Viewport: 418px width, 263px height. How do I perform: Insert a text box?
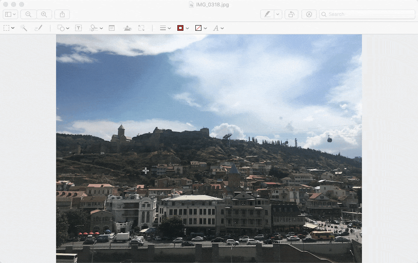point(78,28)
